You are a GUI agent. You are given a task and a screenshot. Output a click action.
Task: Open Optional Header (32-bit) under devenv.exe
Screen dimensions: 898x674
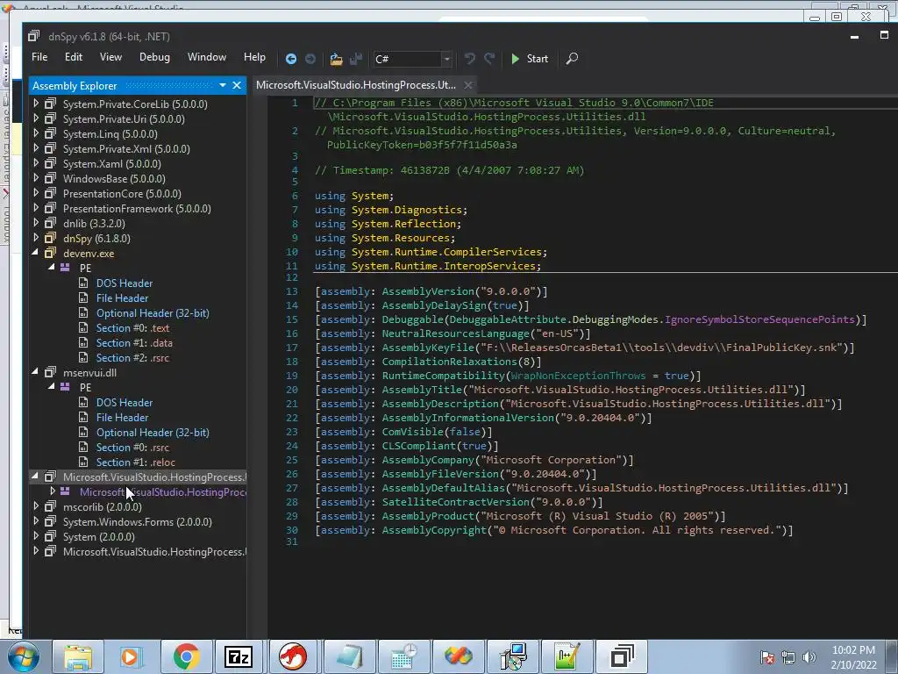[x=153, y=313]
